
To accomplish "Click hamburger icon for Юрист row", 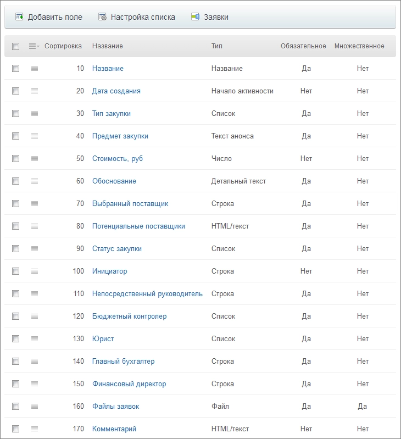I will (35, 339).
